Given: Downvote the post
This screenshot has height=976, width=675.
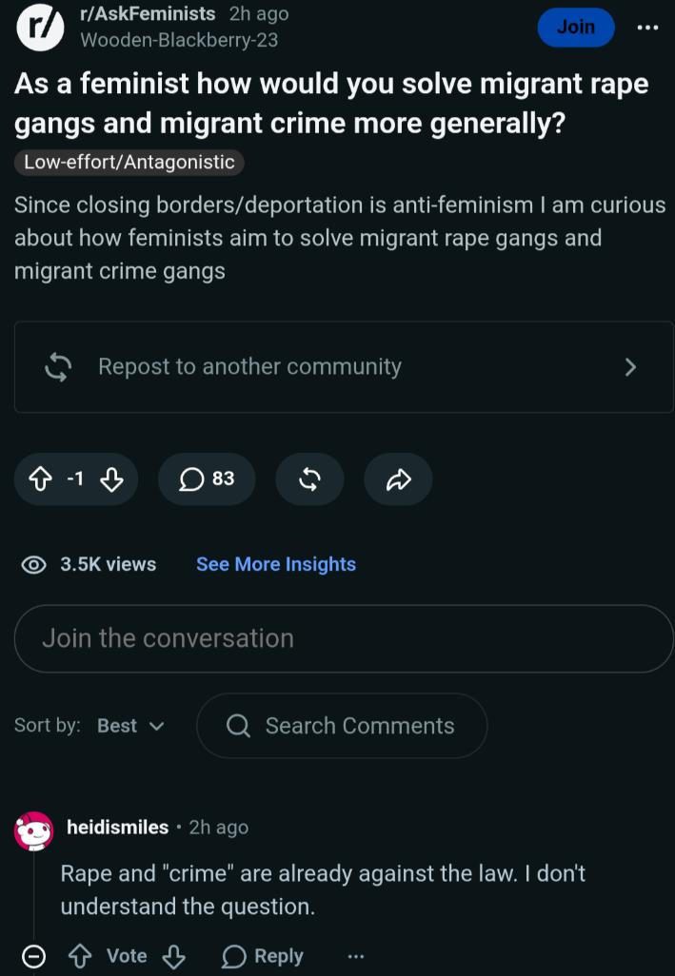Looking at the screenshot, I should 112,479.
